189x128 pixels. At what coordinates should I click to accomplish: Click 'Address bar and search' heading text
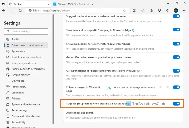coord(80,113)
